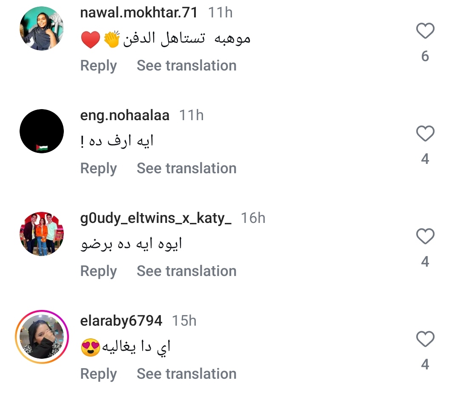Show translation for g0udy_eltwins_x_katy_'s comment
Viewport: 452px width, 397px height.
[x=186, y=271]
